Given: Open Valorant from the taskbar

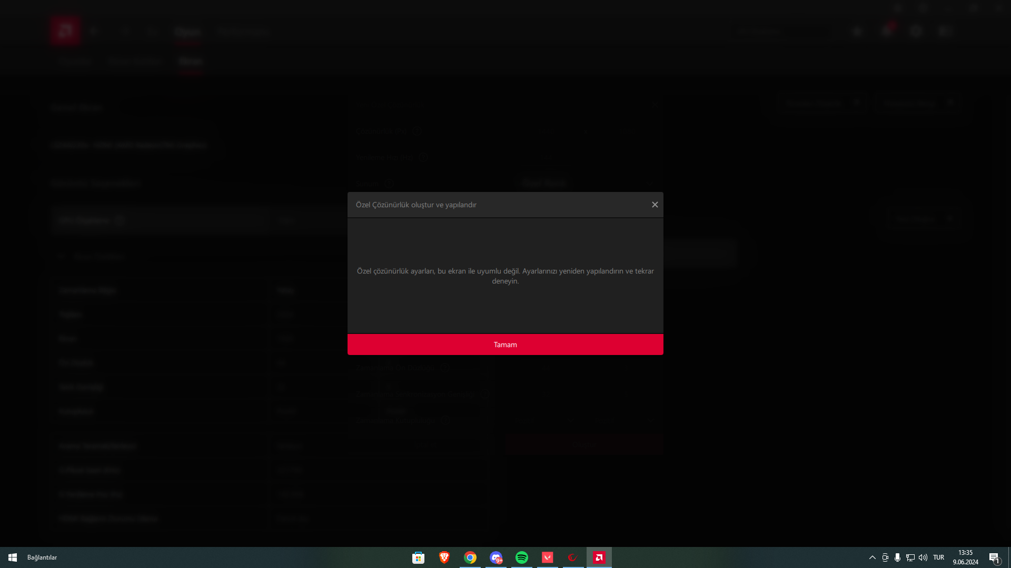Looking at the screenshot, I should (548, 557).
